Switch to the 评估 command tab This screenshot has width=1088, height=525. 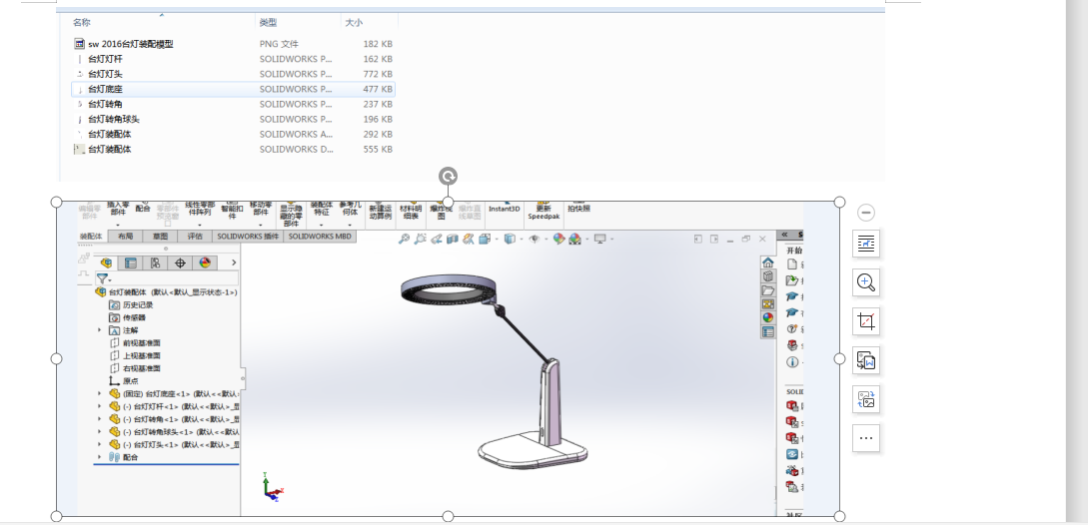tap(195, 237)
